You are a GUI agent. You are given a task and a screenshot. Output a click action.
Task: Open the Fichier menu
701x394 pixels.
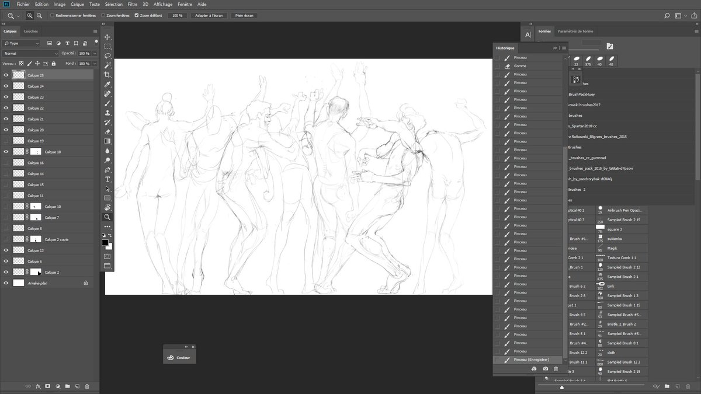23,4
